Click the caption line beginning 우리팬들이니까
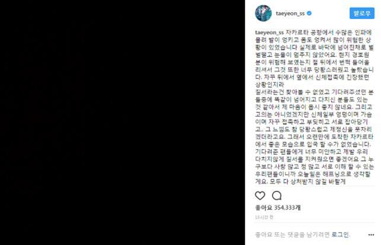Screen dimensions: 381x245 point(313,174)
